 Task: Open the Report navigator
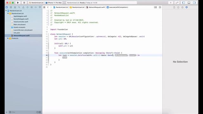[40, 7]
